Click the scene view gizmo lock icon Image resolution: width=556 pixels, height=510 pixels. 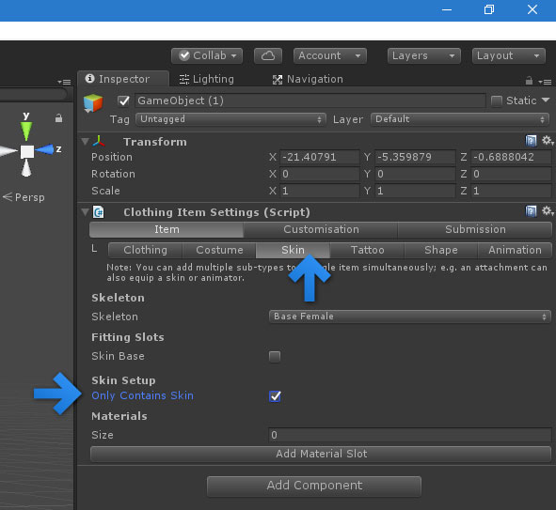click(59, 118)
